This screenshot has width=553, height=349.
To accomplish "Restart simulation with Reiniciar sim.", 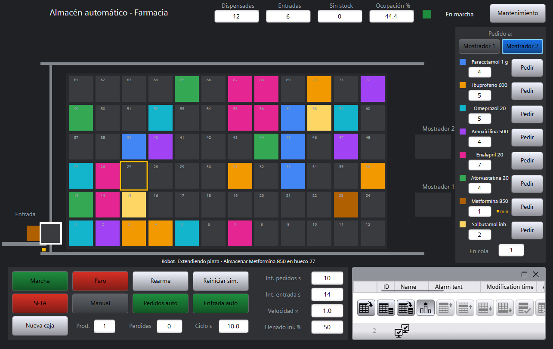I will coord(221,281).
